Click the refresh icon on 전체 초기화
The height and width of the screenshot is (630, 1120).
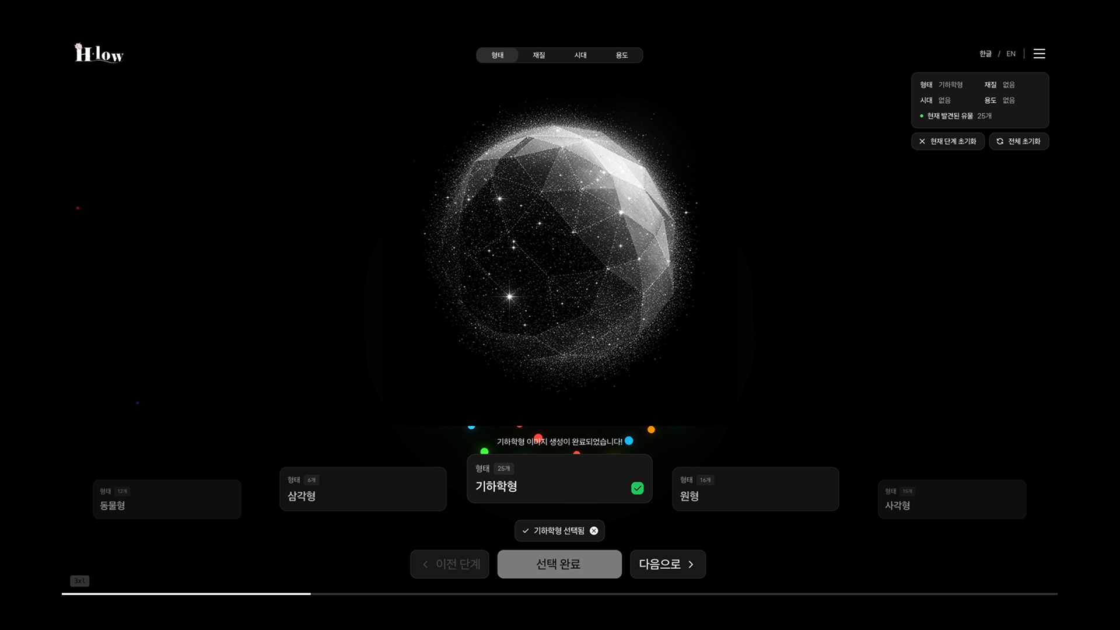pyautogui.click(x=1000, y=141)
